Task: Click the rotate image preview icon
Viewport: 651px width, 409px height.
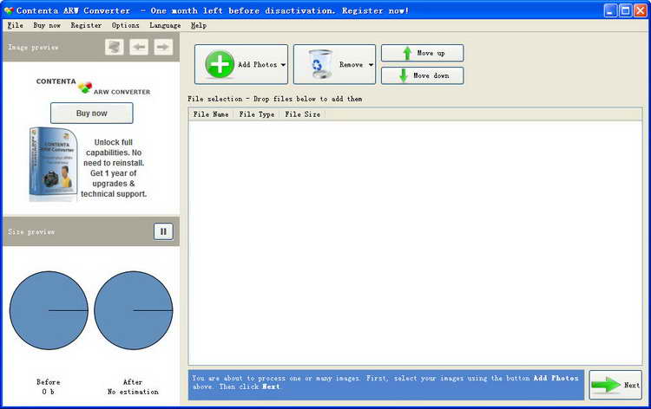Action: click(x=115, y=47)
